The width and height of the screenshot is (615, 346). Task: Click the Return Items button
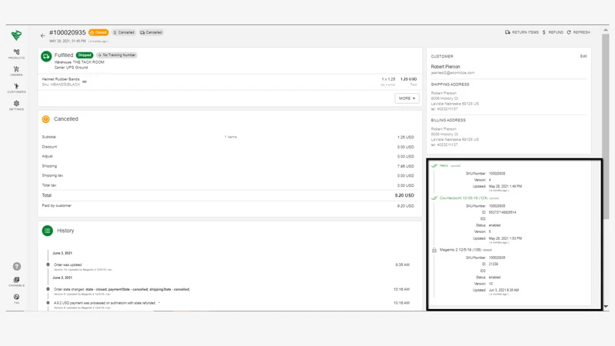[522, 32]
